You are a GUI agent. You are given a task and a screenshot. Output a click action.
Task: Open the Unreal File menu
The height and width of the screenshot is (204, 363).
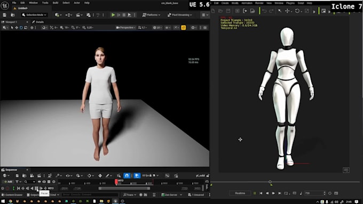[14, 3]
